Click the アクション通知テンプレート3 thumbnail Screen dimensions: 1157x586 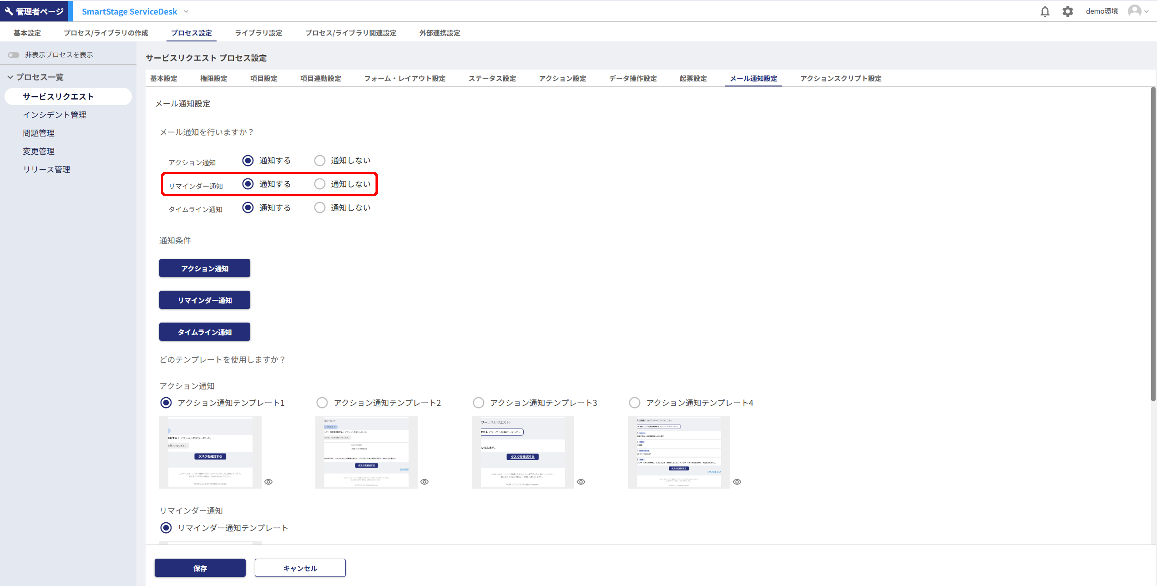click(x=522, y=452)
